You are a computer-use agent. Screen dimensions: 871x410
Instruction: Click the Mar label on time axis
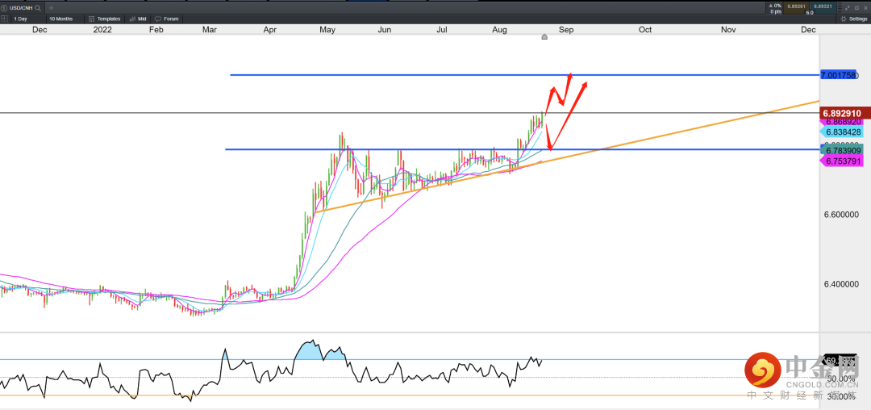click(209, 30)
